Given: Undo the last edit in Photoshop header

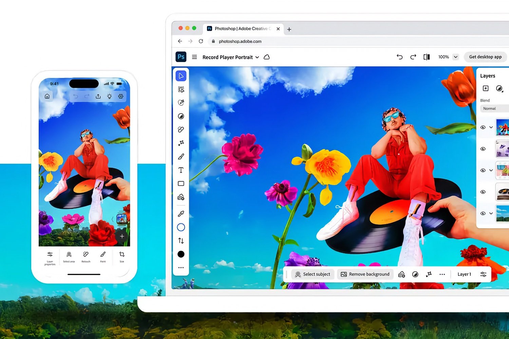Looking at the screenshot, I should coord(400,57).
